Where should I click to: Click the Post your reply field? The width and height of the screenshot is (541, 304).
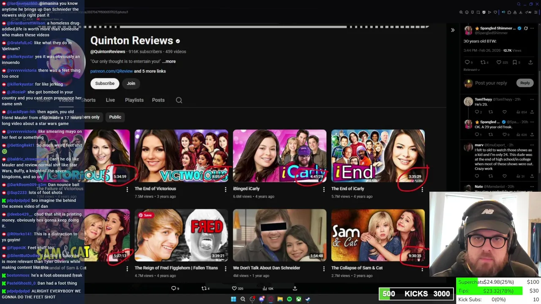click(491, 83)
